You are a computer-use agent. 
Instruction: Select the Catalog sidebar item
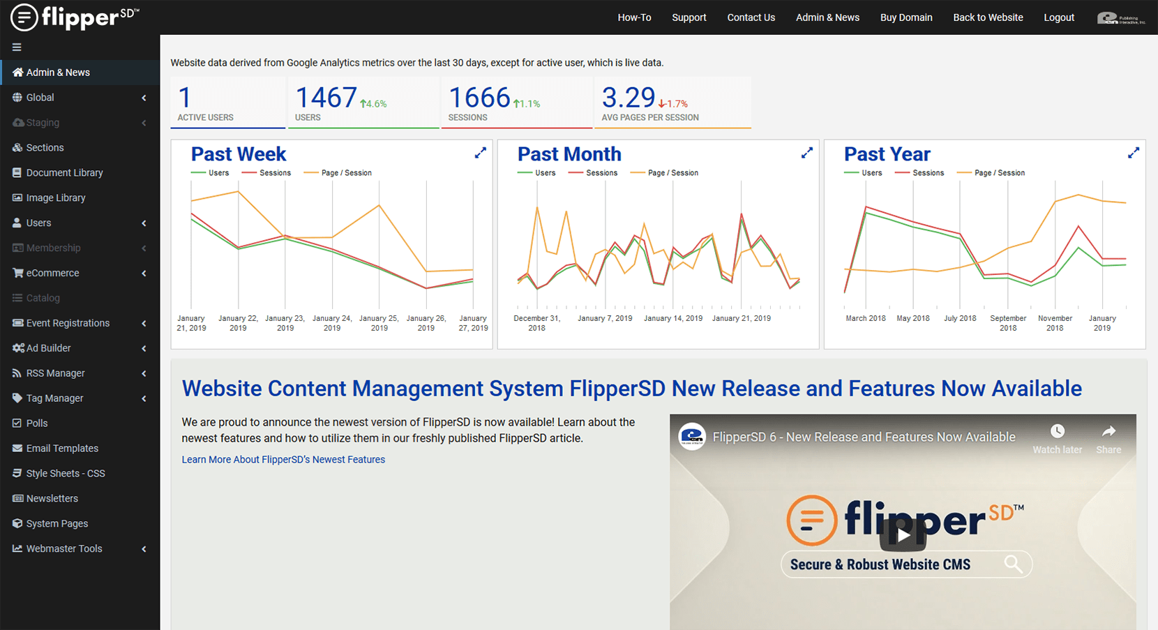tap(80, 298)
